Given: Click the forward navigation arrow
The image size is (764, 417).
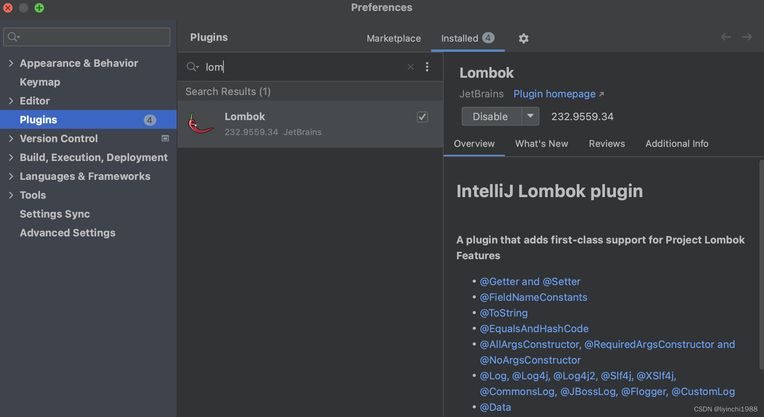Looking at the screenshot, I should [x=747, y=37].
